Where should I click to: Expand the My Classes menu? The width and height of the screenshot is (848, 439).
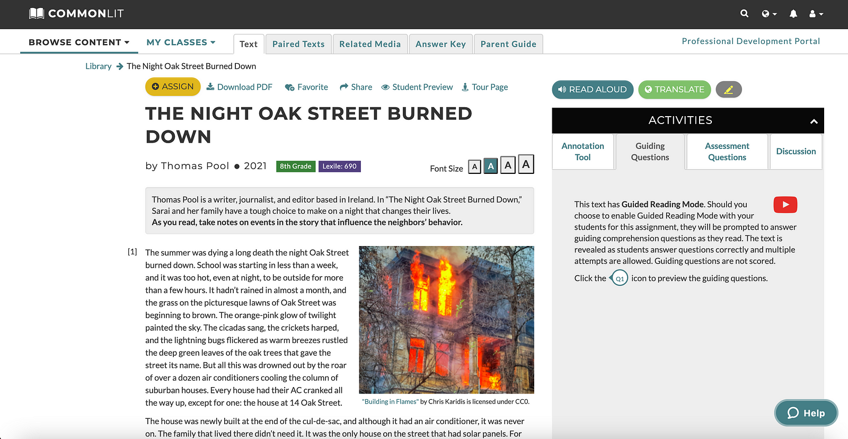point(181,42)
